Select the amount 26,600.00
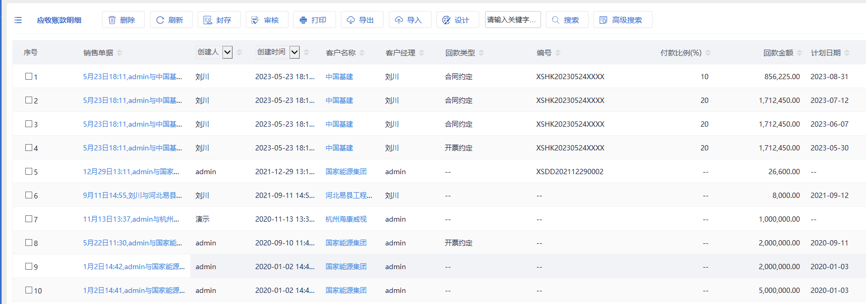The image size is (866, 304). tap(784, 172)
